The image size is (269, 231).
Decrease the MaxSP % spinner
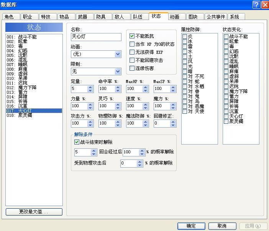pyautogui.click(x=173, y=91)
